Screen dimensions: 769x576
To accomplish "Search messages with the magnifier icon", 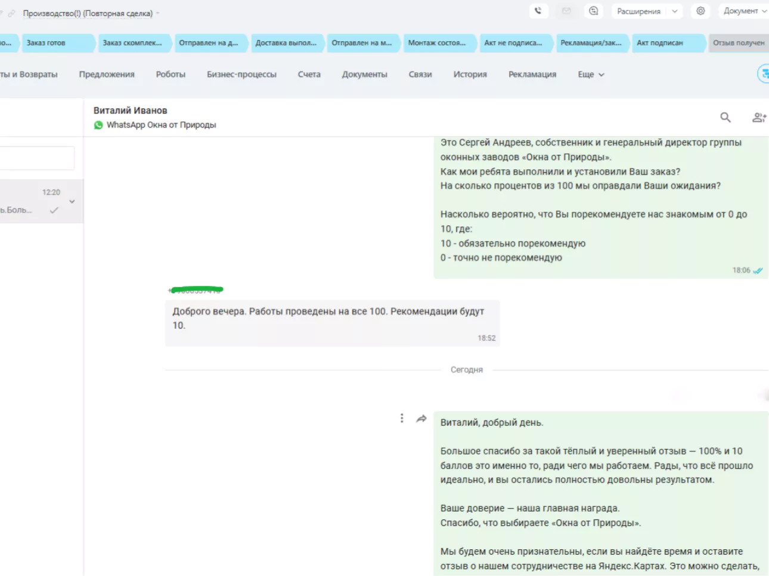I will [725, 117].
